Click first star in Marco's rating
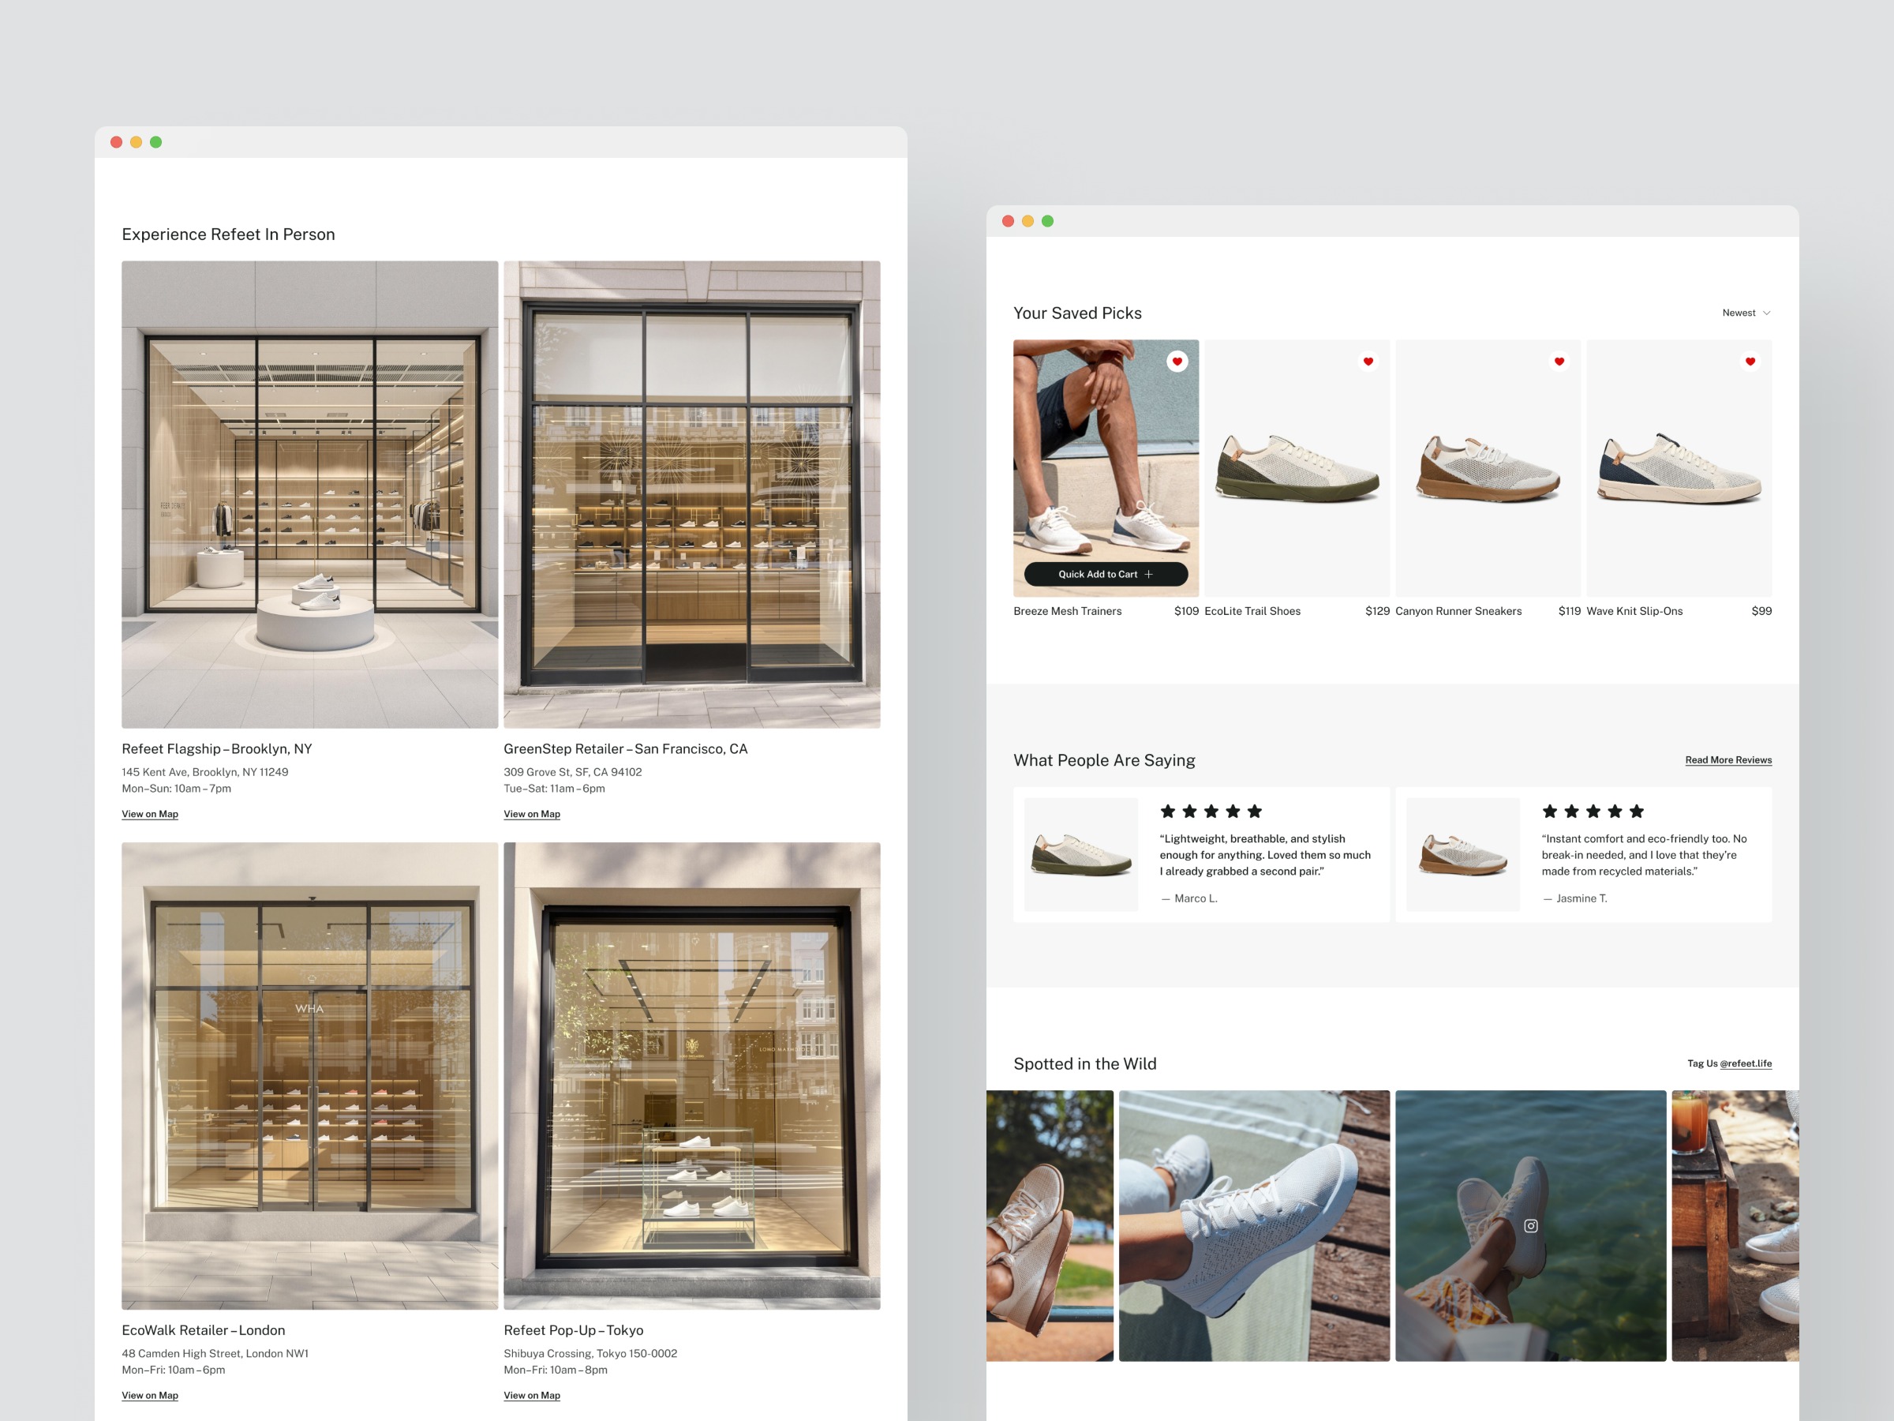The image size is (1894, 1421). click(1168, 811)
